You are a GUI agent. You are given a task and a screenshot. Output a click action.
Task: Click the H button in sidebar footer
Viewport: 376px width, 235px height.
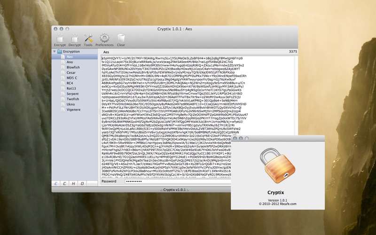click(73, 183)
